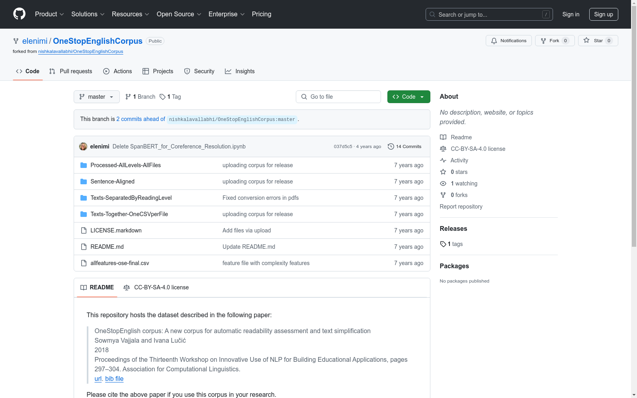Switch to the Projects tab
The image size is (637, 398).
tap(158, 71)
